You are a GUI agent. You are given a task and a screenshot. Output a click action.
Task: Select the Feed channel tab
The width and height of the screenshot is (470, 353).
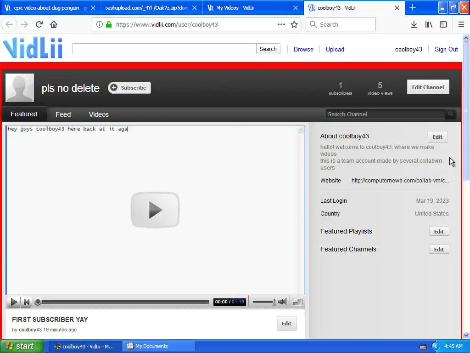point(63,114)
